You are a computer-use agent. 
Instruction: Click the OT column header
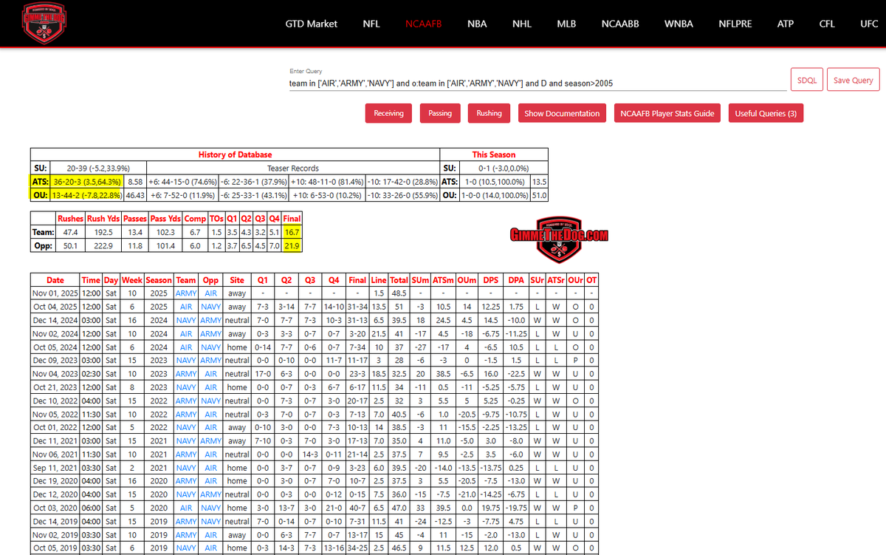(x=591, y=280)
